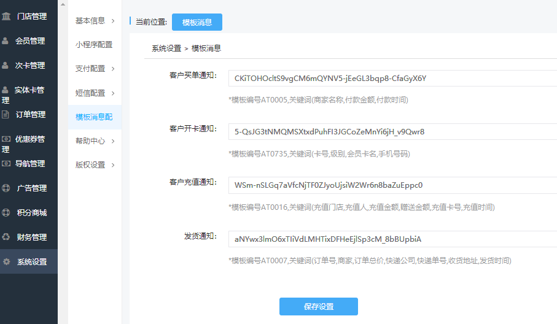Click 模板消息 in the breadcrumb
Image resolution: width=557 pixels, height=324 pixels.
[206, 48]
